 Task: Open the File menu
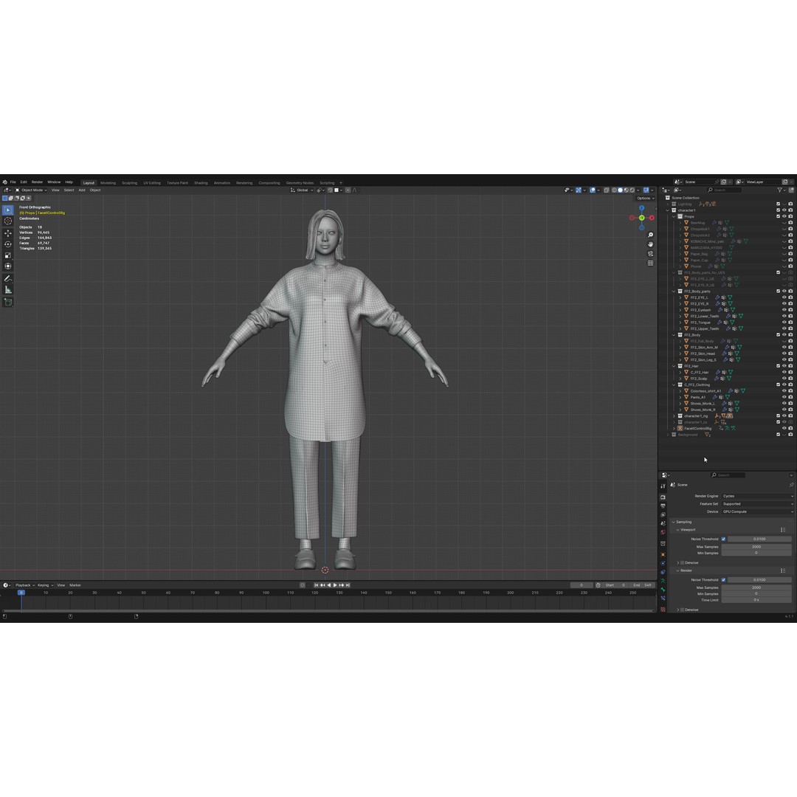(13, 182)
